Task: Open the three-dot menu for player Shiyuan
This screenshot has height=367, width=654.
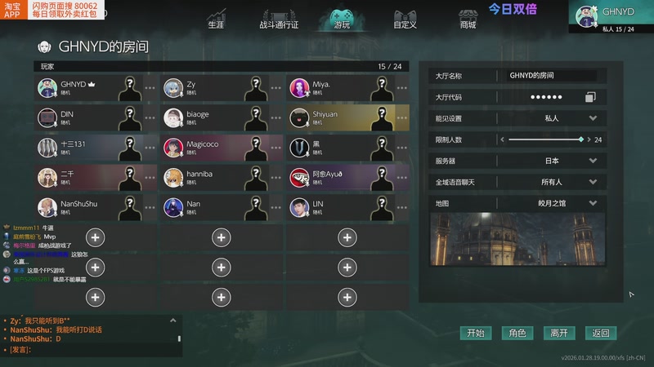Action: (x=401, y=117)
